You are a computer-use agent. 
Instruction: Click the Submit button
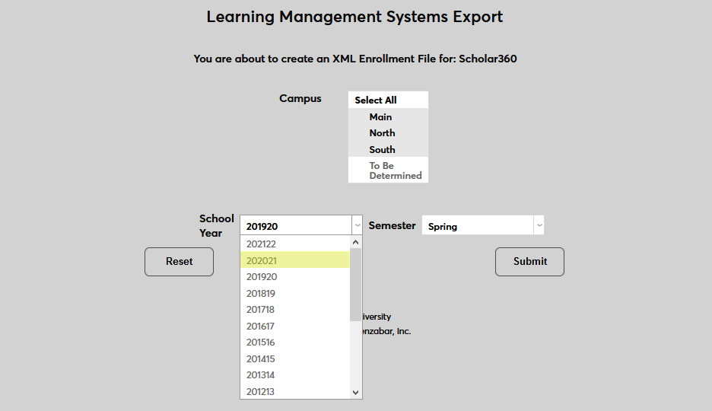point(530,262)
